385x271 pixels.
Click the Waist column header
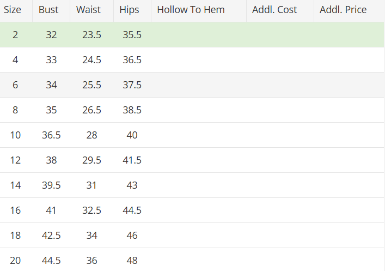pos(88,10)
